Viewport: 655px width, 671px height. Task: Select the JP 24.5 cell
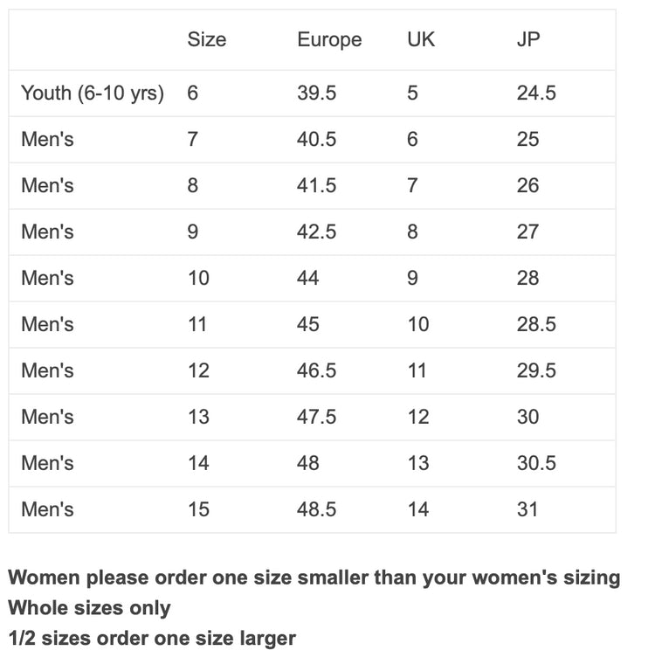(536, 93)
